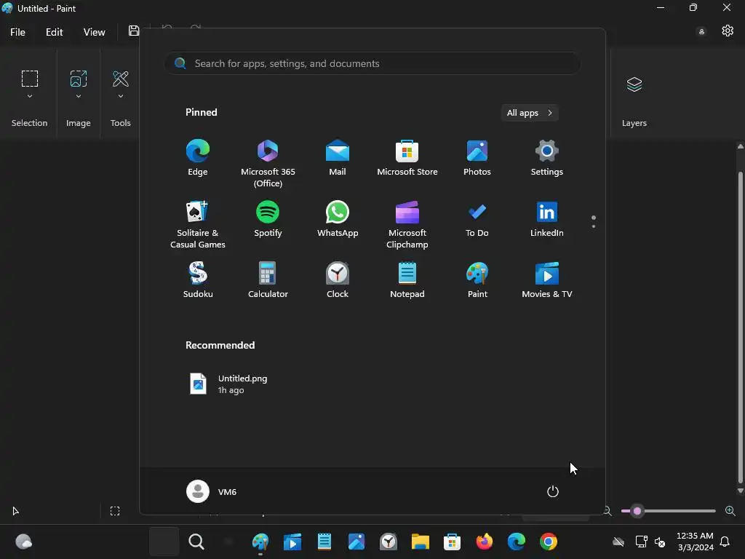
Task: Open Spotify from Start menu
Action: 268,219
